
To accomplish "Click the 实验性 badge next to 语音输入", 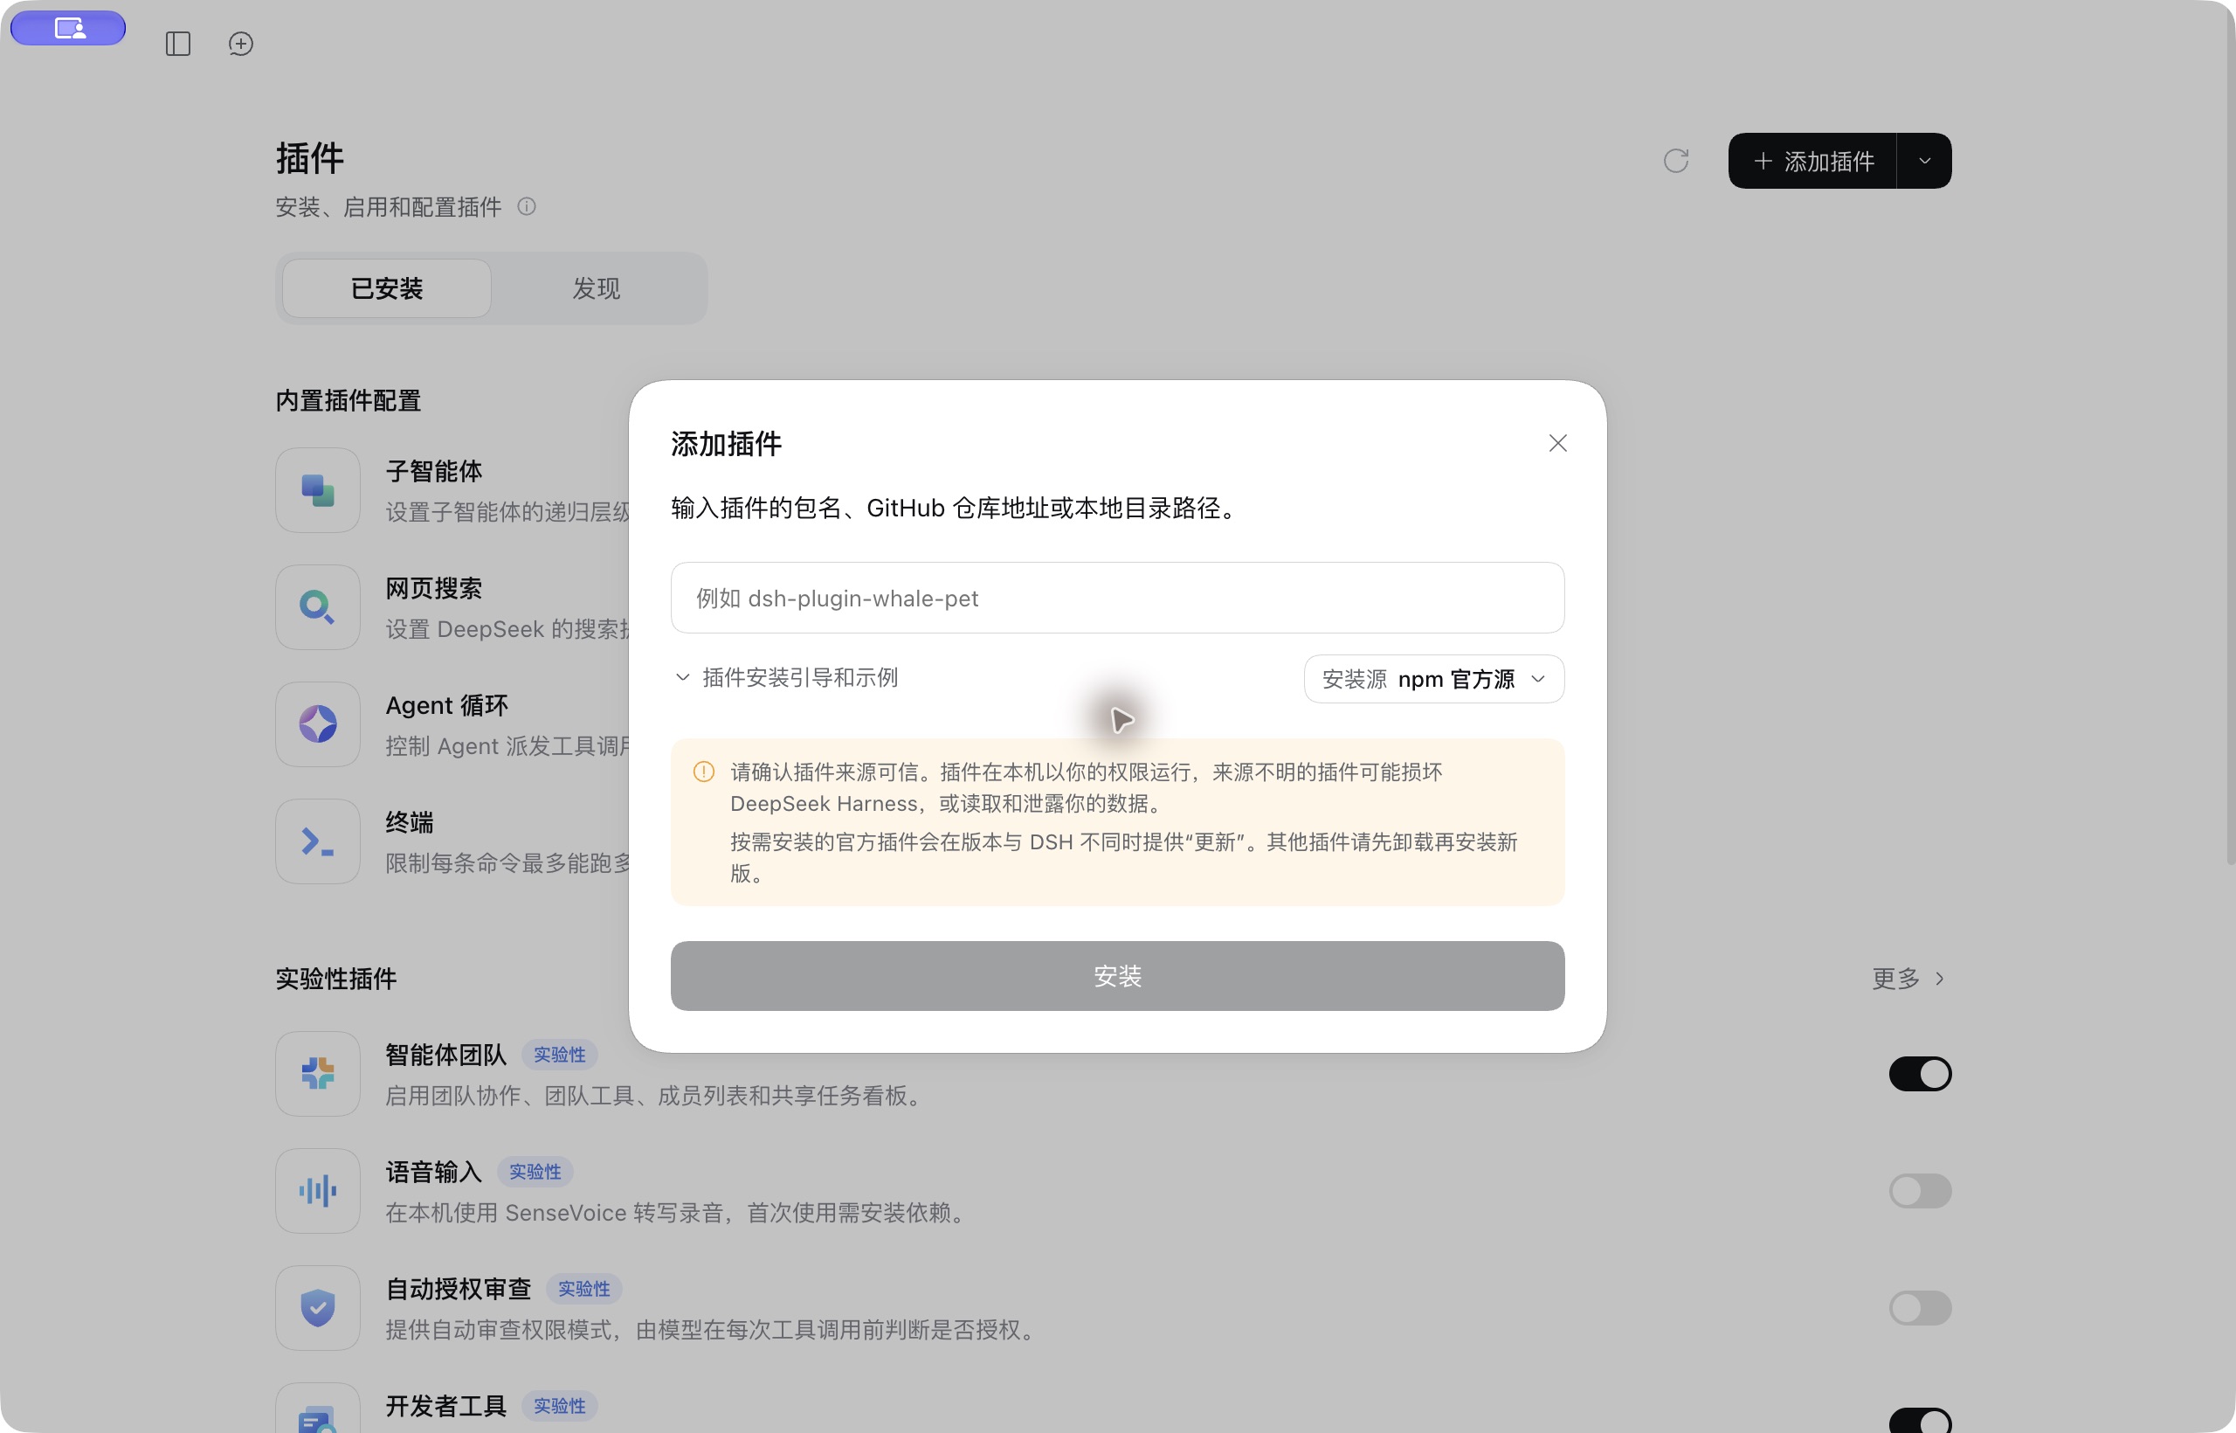I will pyautogui.click(x=535, y=1172).
